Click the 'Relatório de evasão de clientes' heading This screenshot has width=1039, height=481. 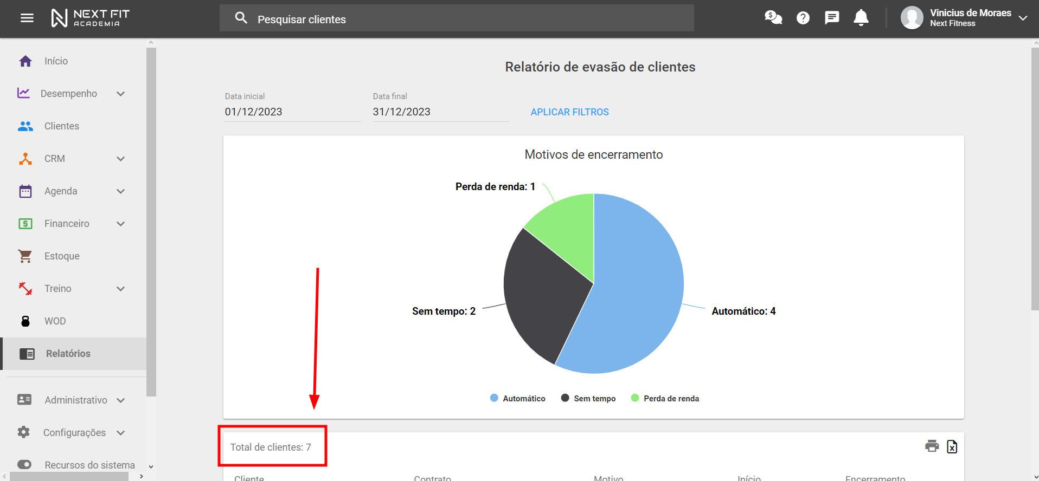point(600,67)
